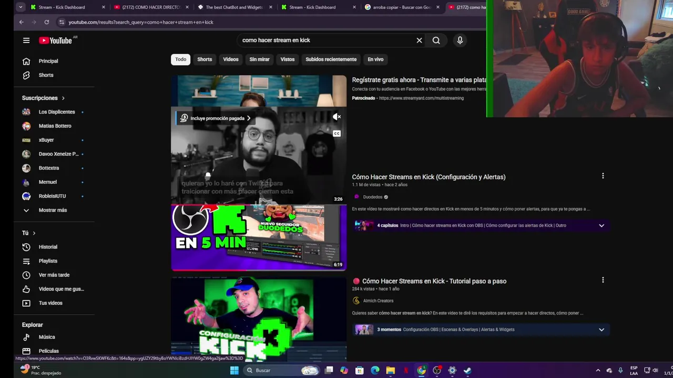Viewport: 673px width, 378px height.
Task: Open the YouTube hamburger guide menu
Action: point(26,40)
